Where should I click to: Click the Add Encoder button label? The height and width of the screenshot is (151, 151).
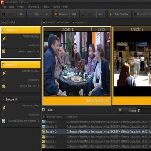point(121,14)
